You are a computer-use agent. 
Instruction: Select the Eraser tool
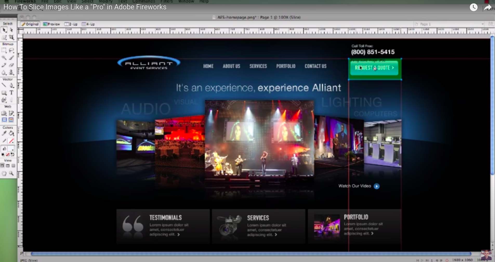tap(11, 65)
